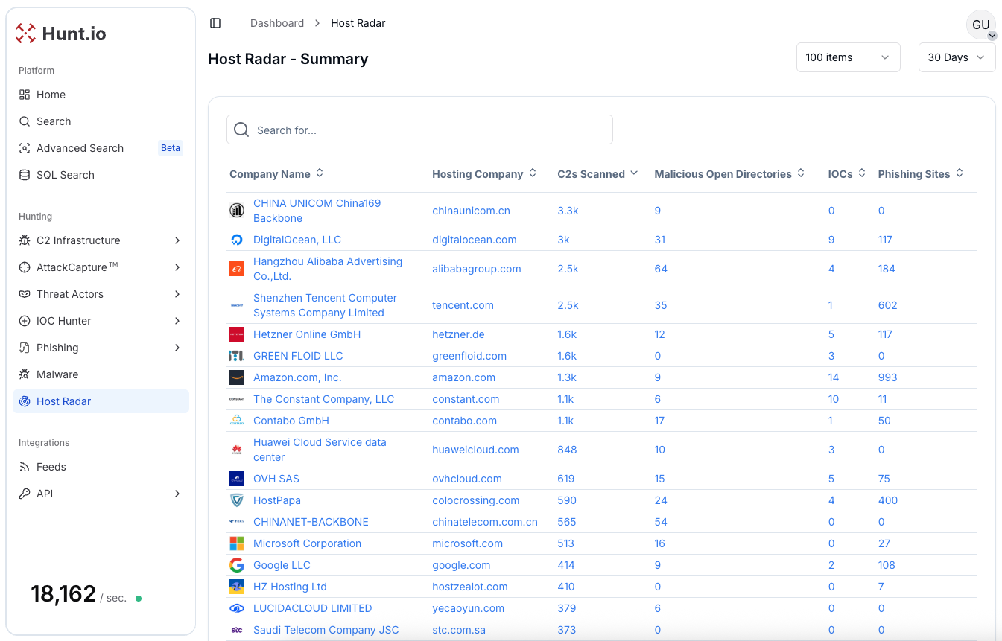Click the Alibaba company logo
This screenshot has height=641, width=1002.
pos(237,269)
